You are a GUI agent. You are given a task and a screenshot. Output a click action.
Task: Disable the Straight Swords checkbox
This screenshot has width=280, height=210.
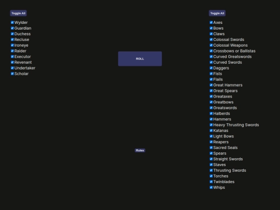click(211, 159)
